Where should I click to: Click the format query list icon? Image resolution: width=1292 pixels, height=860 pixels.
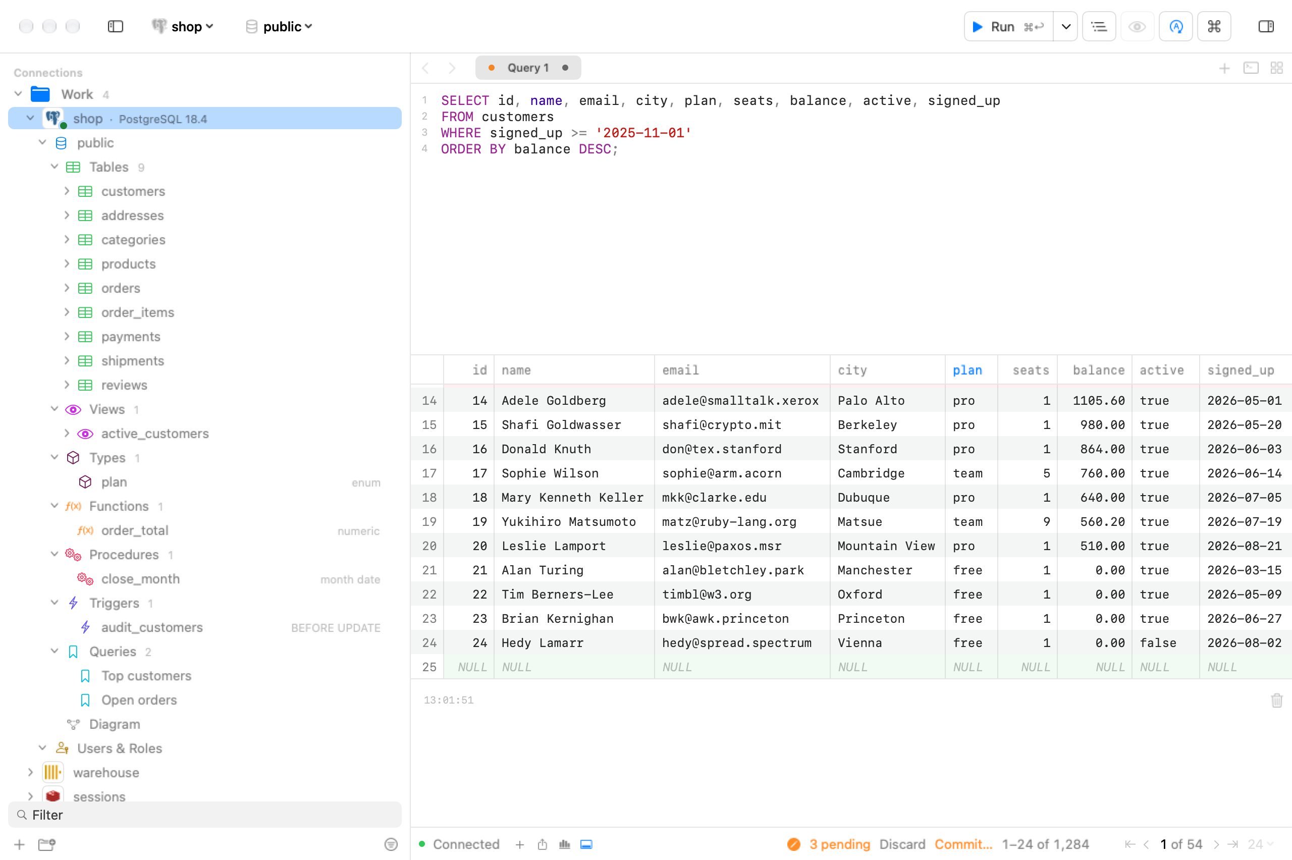[1099, 26]
